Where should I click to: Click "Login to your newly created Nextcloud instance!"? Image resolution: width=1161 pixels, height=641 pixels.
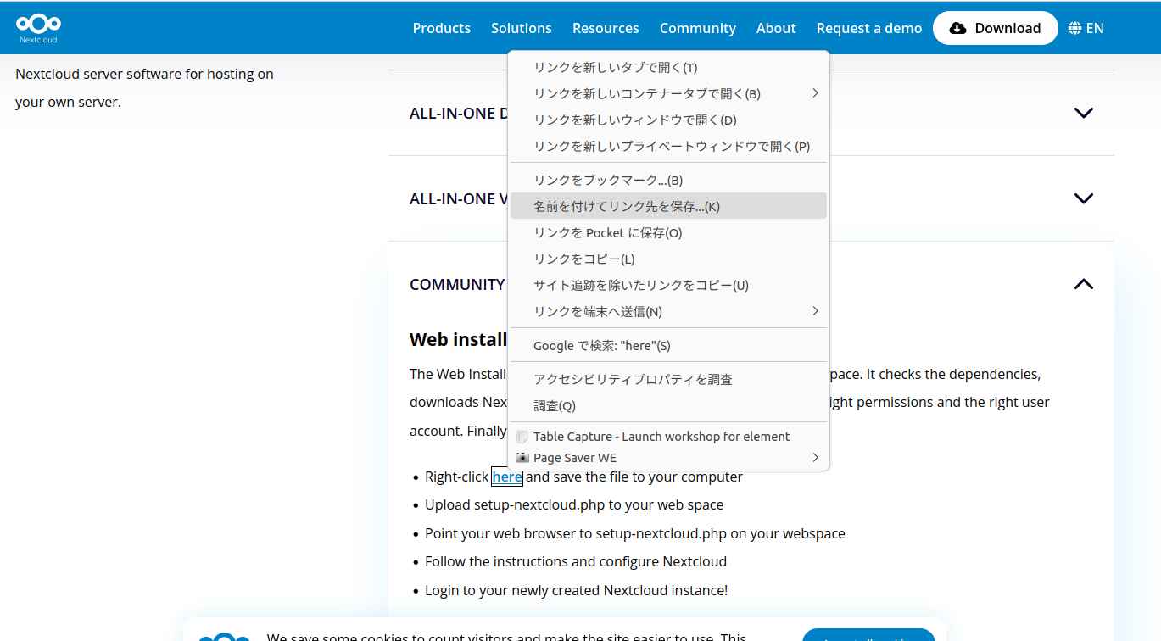pyautogui.click(x=576, y=590)
